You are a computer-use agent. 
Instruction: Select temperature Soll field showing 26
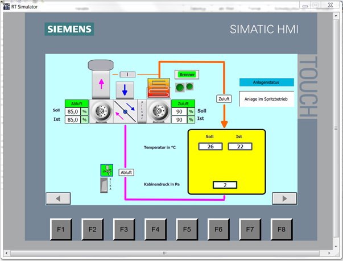(210, 147)
